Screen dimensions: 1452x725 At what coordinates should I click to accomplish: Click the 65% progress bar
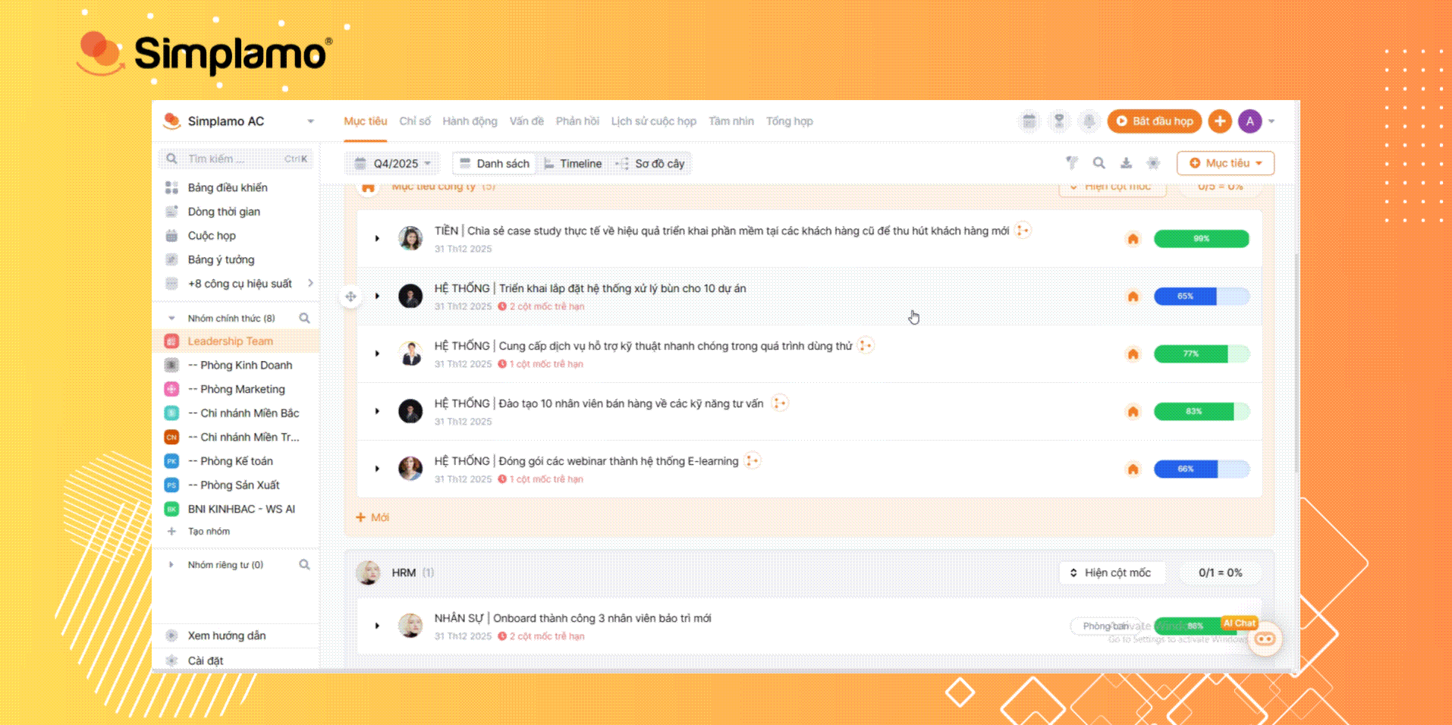coord(1201,297)
